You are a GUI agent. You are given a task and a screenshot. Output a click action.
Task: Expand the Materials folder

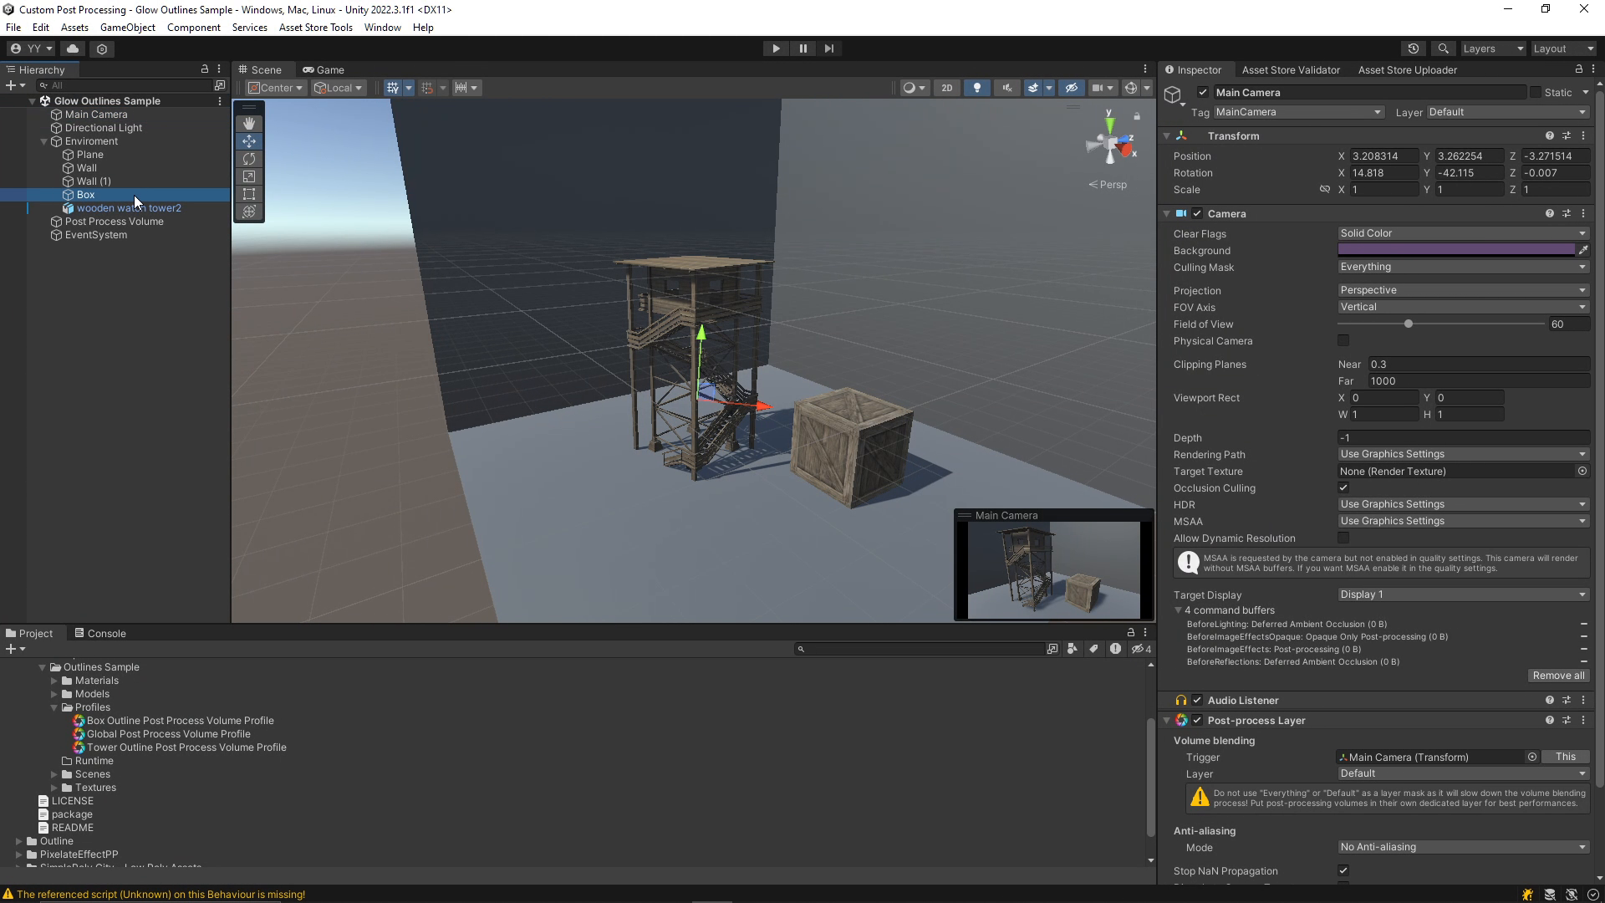(54, 681)
